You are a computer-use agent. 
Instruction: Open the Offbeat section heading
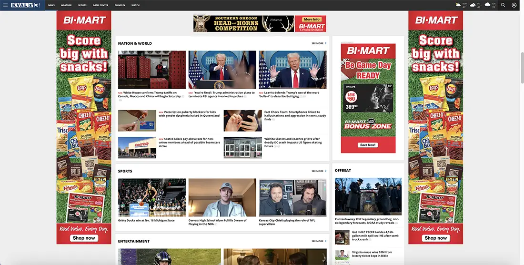point(343,171)
